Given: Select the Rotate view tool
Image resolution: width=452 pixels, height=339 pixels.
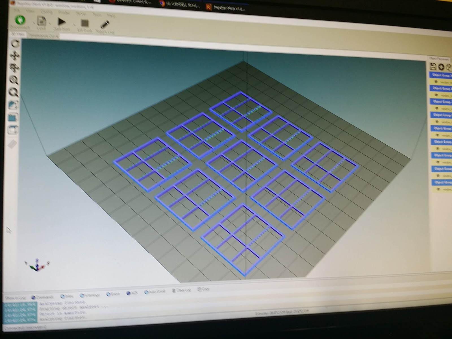Looking at the screenshot, I should point(15,44).
